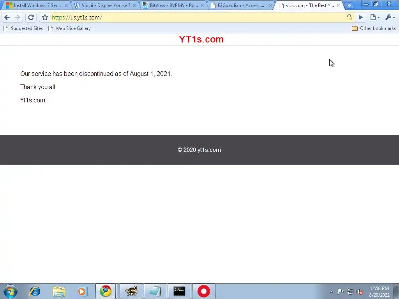Viewport: 399px width, 299px height.
Task: Click the Go play-arrow button
Action: (x=360, y=17)
